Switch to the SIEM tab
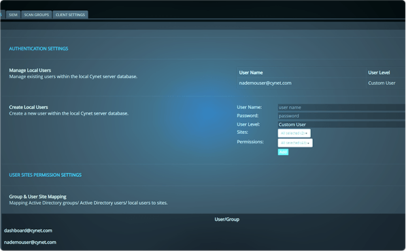The image size is (406, 251). 13,15
